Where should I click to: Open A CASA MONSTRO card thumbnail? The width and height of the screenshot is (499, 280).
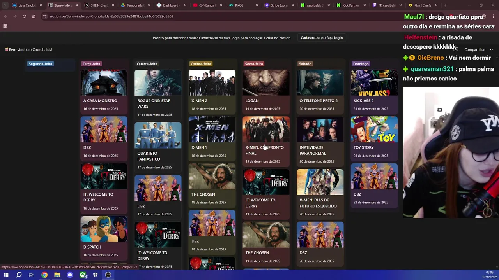point(104,82)
